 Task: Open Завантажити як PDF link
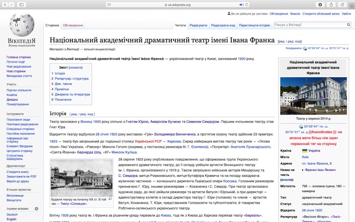[x=21, y=176]
